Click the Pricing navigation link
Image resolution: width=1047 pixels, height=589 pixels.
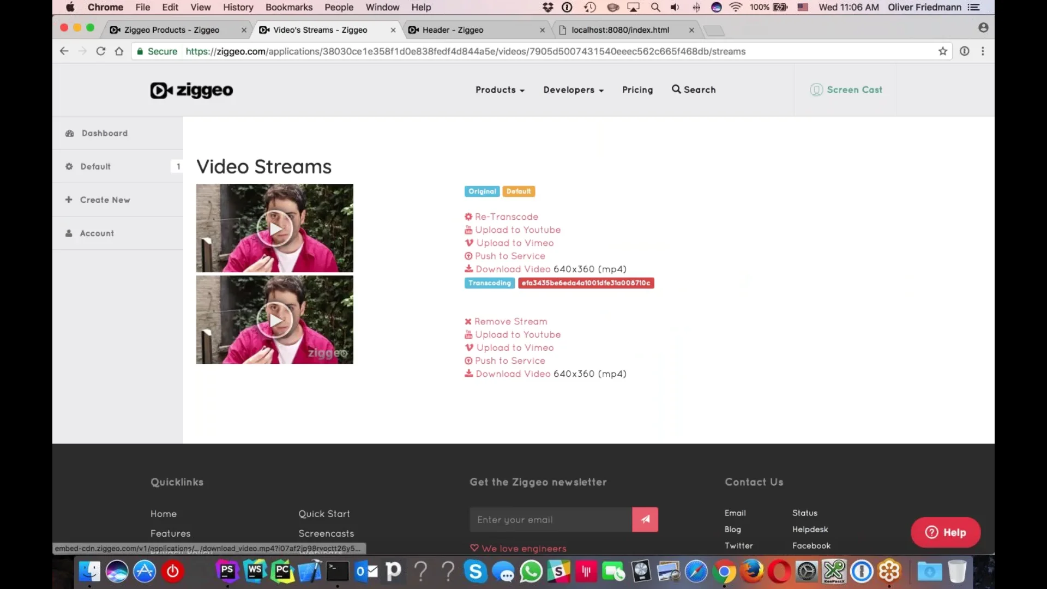(637, 90)
